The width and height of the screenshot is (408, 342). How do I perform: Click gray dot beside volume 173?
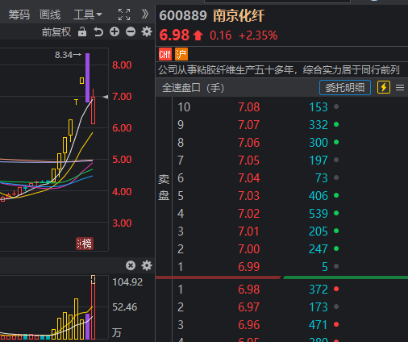pyautogui.click(x=336, y=307)
